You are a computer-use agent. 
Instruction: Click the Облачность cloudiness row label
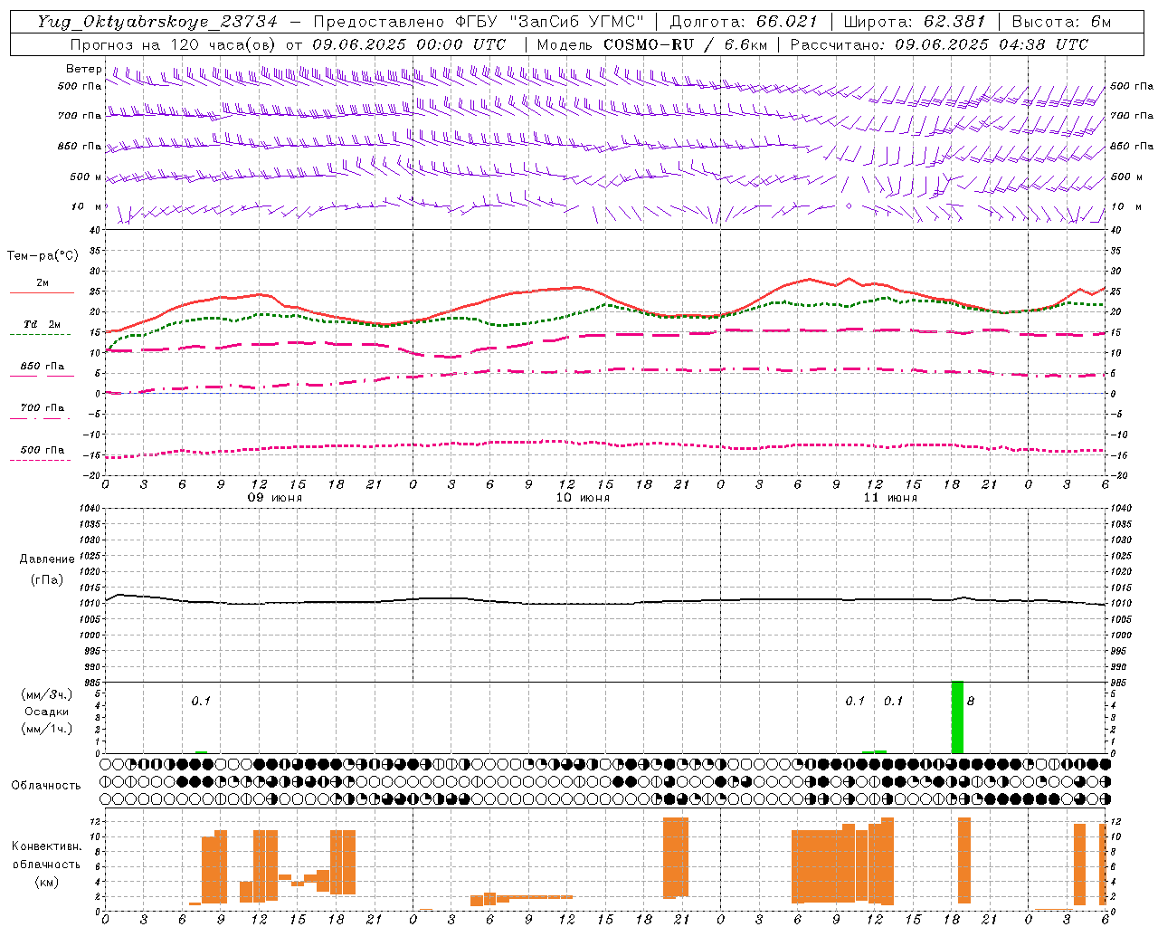coord(46,786)
